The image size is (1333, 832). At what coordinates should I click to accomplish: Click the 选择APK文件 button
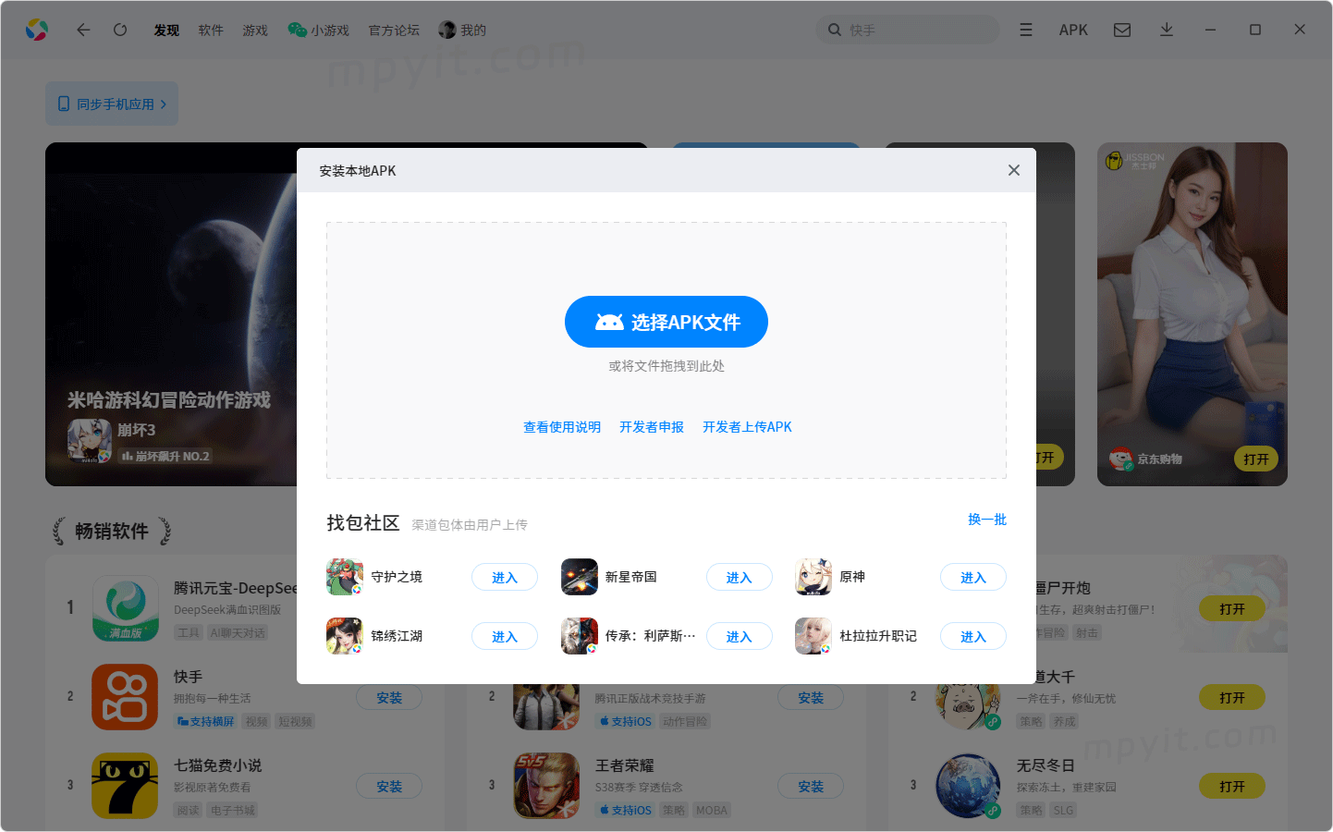point(666,322)
